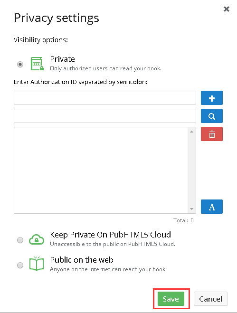Focus the Authorization ID input field
The width and height of the screenshot is (237, 313).
point(105,98)
